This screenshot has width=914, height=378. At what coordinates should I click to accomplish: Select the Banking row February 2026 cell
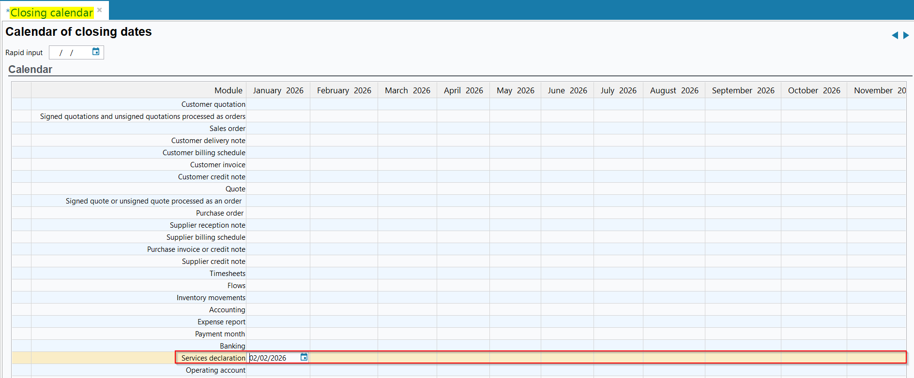point(344,346)
